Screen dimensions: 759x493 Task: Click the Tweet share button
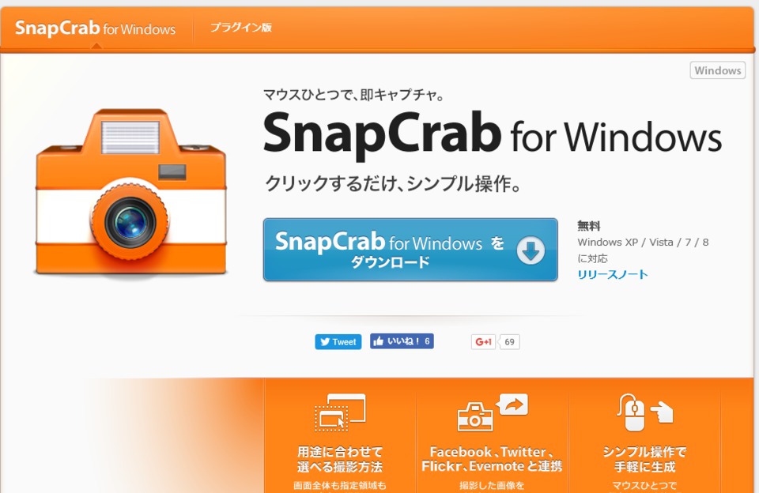tap(338, 341)
